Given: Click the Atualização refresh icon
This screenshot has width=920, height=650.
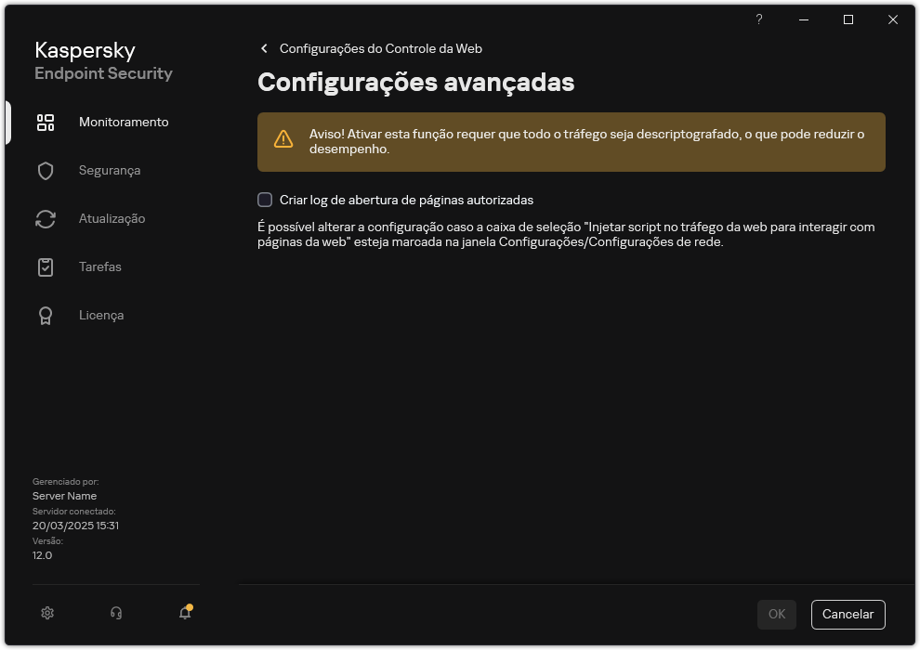Looking at the screenshot, I should (x=46, y=218).
